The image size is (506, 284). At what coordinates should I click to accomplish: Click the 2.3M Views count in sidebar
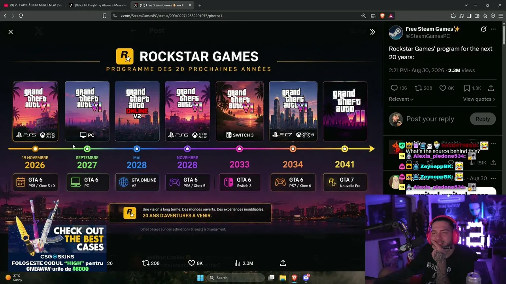461,70
